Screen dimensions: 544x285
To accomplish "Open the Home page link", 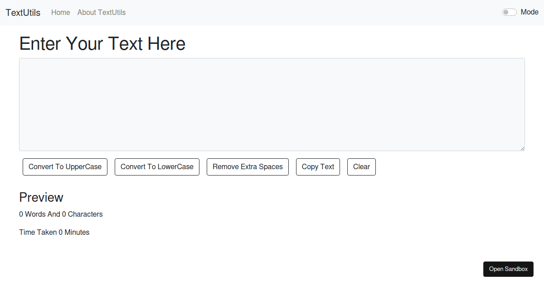I will pos(60,12).
